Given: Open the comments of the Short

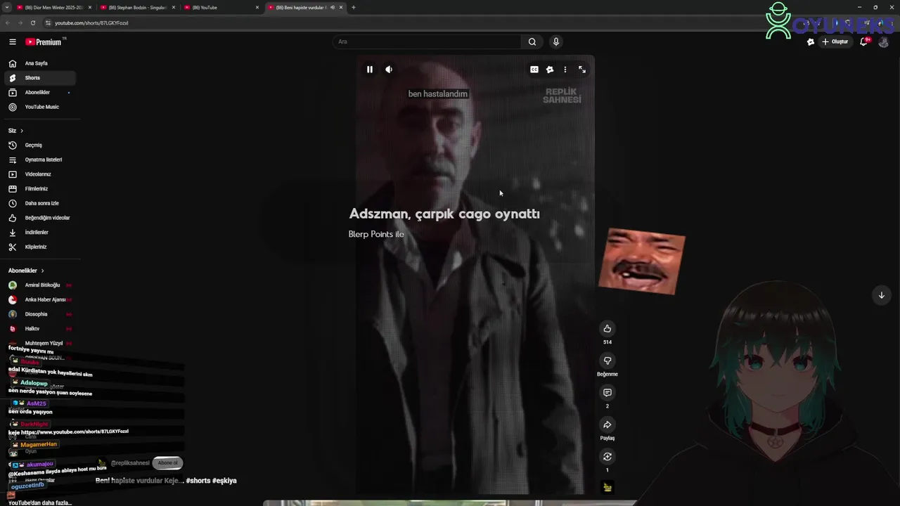Looking at the screenshot, I should tap(607, 393).
